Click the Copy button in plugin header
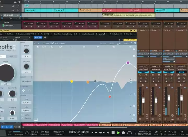The height and width of the screenshot is (137, 188). tap(15, 40)
